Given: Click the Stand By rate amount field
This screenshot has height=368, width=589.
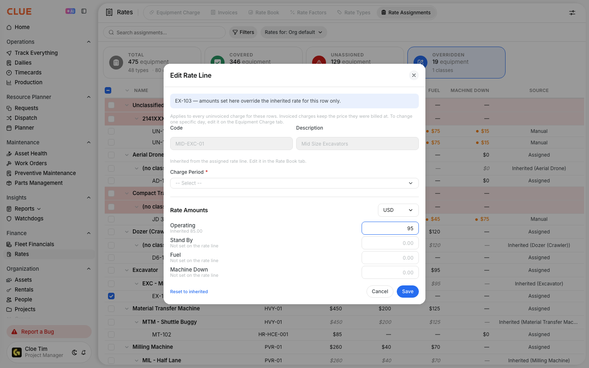Looking at the screenshot, I should tap(390, 243).
